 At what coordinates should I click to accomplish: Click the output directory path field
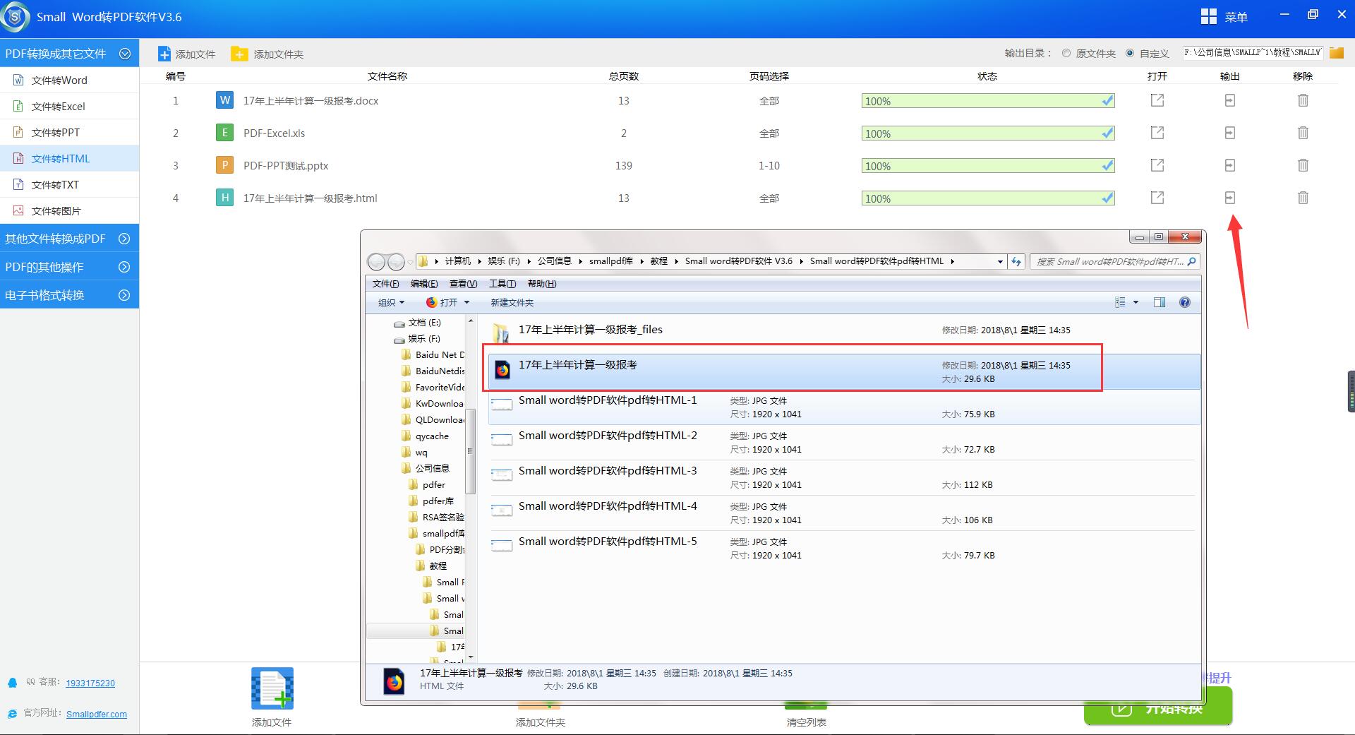coord(1253,52)
